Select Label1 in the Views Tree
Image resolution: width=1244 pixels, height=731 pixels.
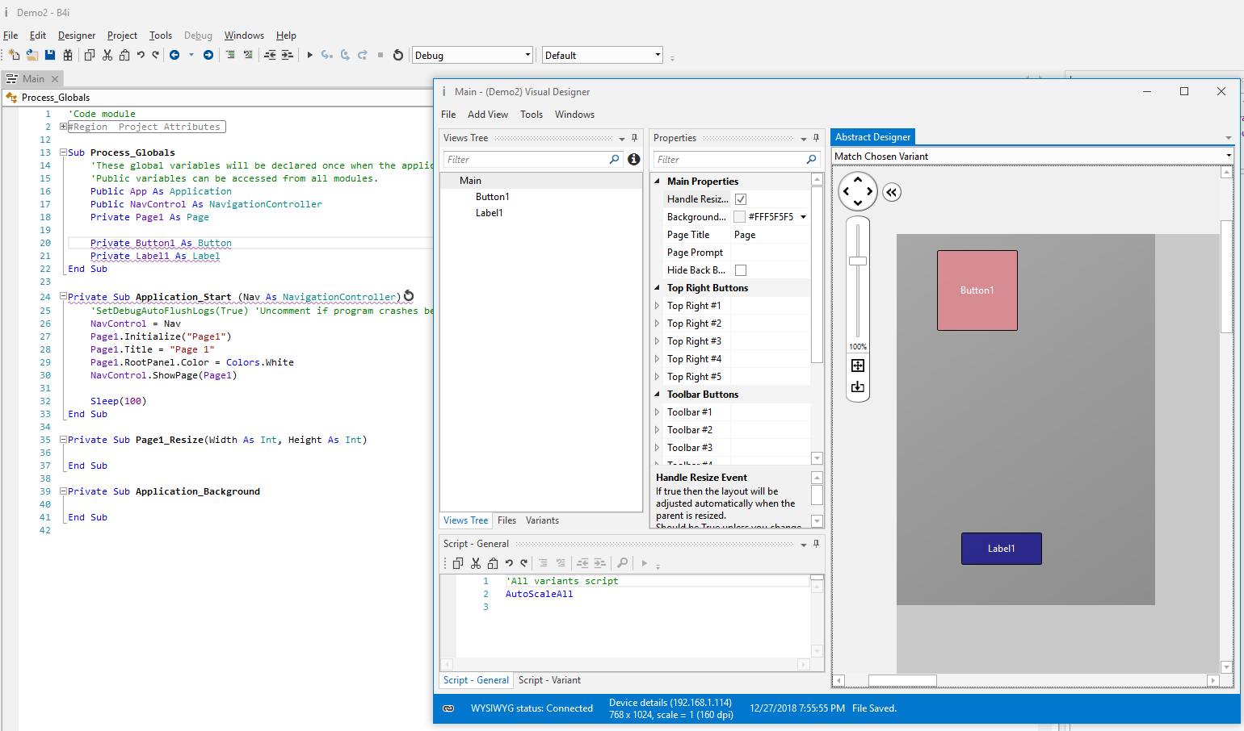(x=489, y=213)
